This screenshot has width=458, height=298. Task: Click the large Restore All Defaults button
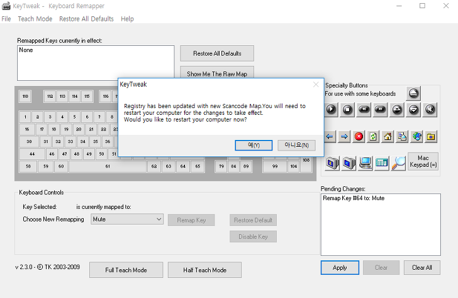coord(217,53)
